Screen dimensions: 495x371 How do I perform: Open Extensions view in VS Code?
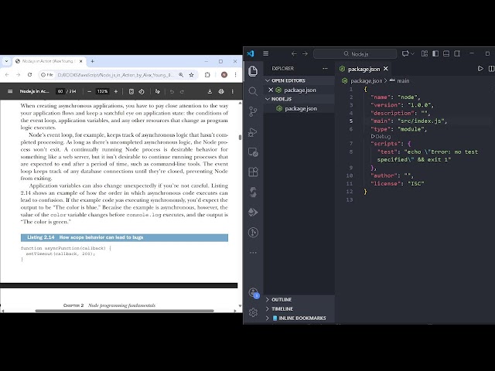[253, 172]
